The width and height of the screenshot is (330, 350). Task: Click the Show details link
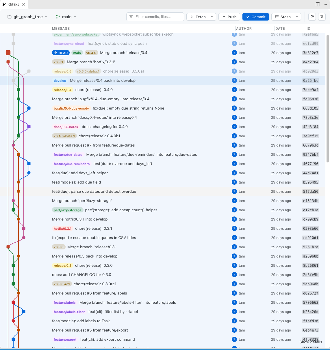pyautogui.click(x=311, y=342)
